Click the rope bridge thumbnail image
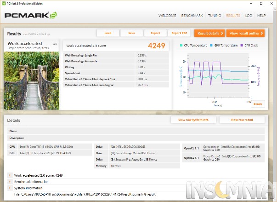The width and height of the screenshot is (277, 202). [x=32, y=81]
